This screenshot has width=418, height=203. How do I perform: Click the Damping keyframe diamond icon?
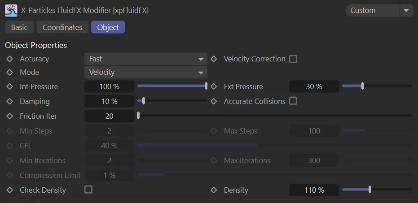pos(10,101)
